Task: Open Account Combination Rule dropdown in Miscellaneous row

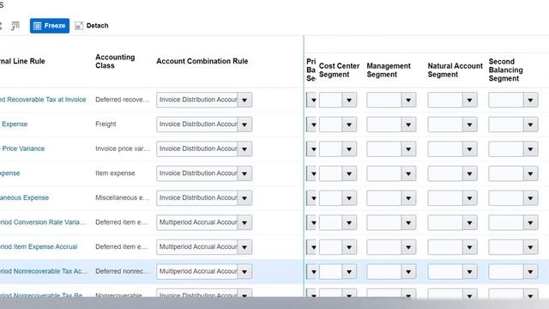Action: 244,198
